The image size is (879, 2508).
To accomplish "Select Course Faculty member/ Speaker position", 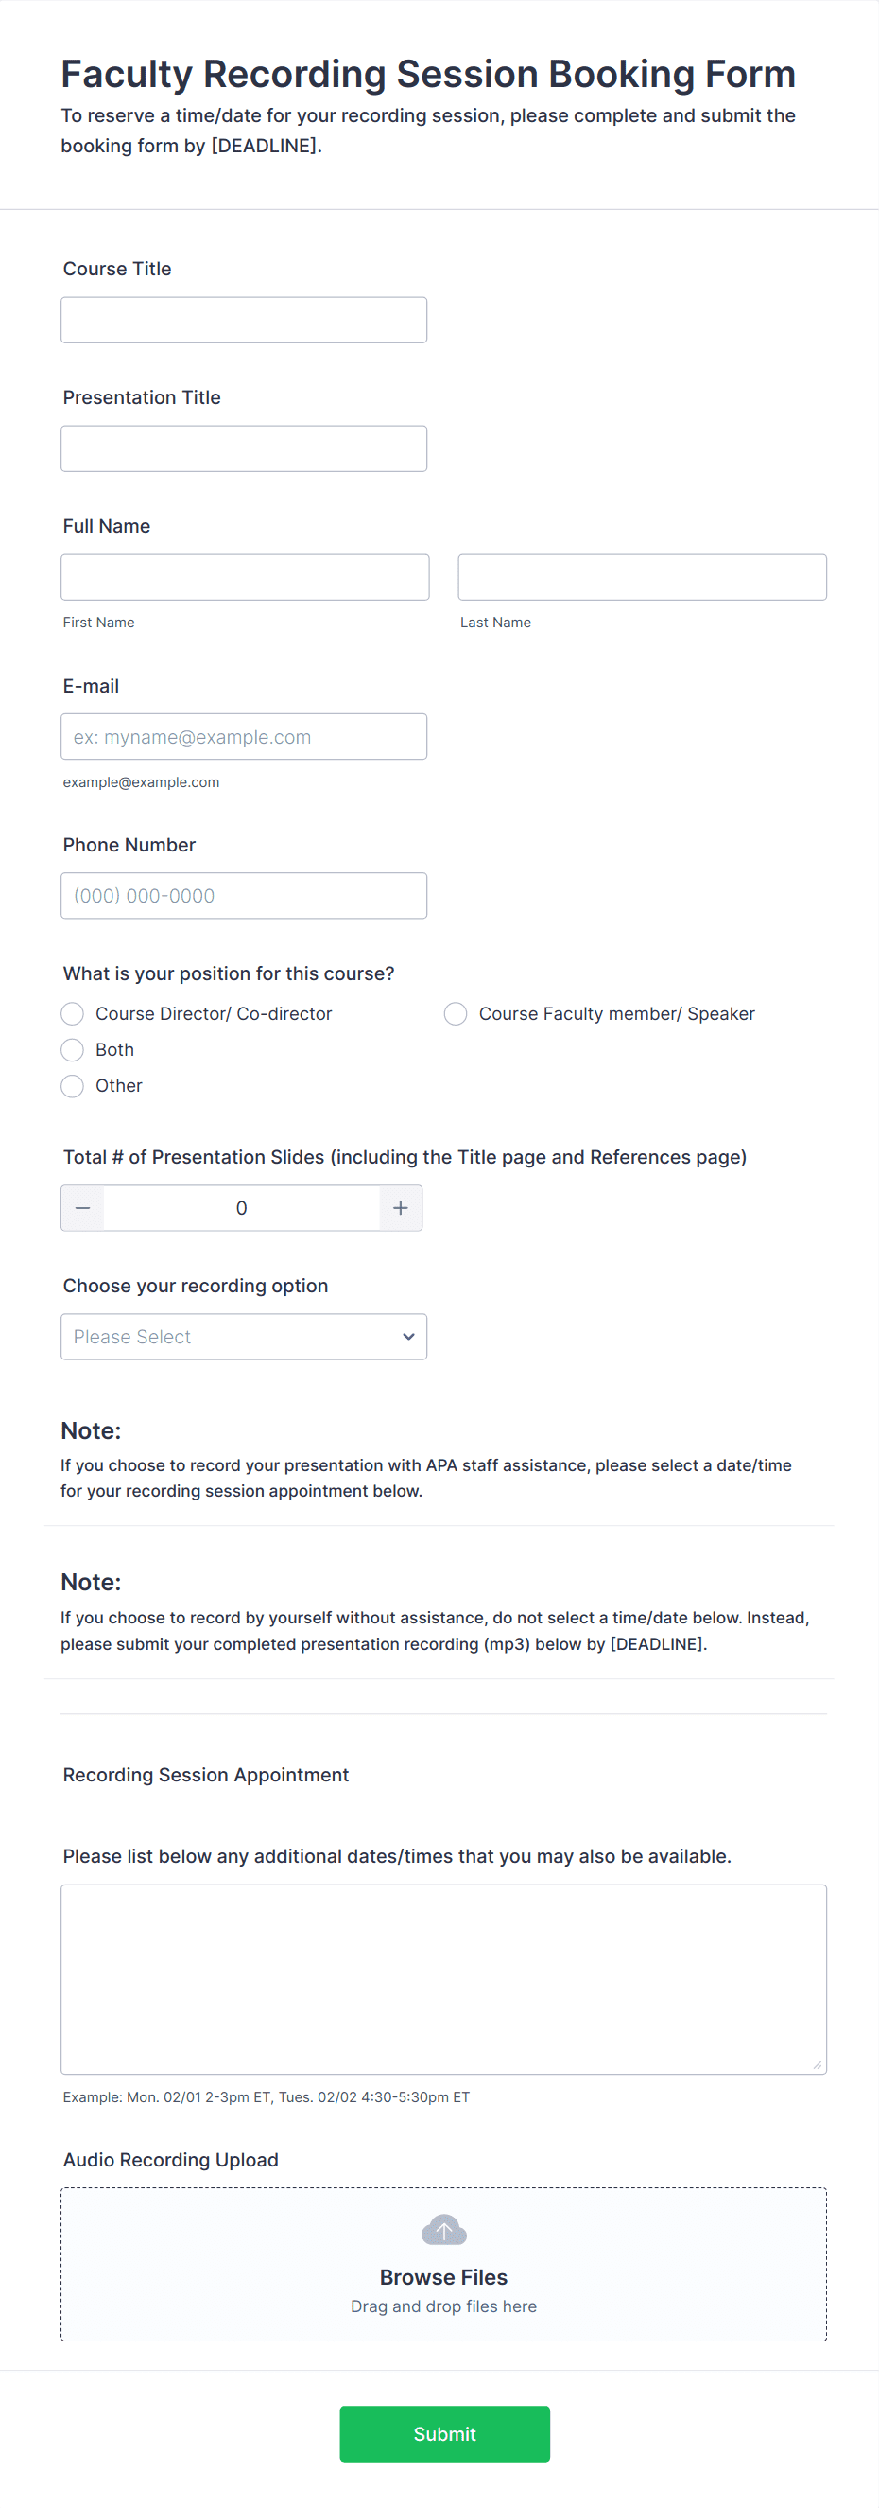I will [456, 1013].
